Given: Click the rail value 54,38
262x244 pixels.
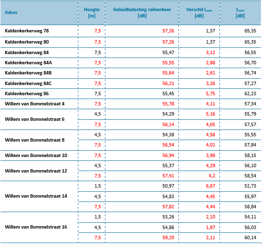Looking at the screenshot, I should click(x=168, y=135).
